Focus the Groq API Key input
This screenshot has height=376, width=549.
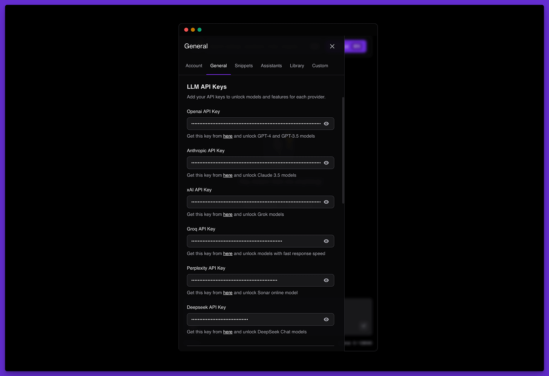261,241
